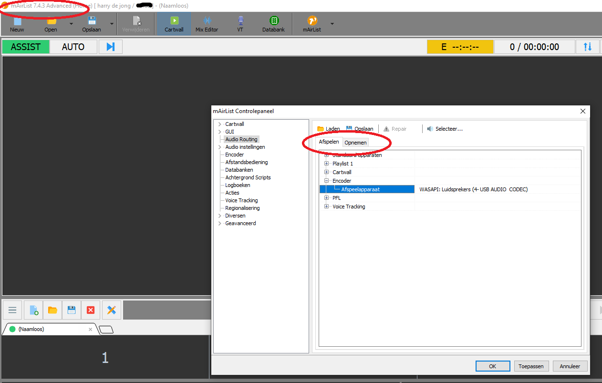The image size is (602, 383).
Task: Click the next track skip button
Action: click(x=111, y=47)
